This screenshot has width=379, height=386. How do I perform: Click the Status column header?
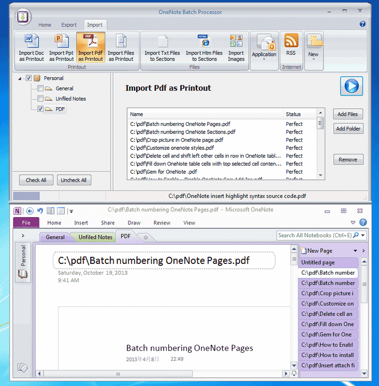(299, 114)
